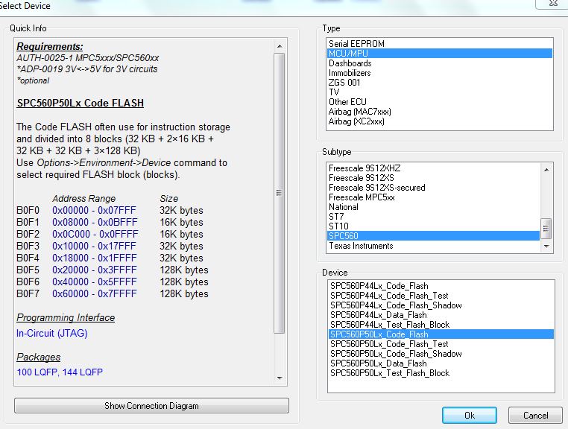Choose Dashboards type

(439, 63)
